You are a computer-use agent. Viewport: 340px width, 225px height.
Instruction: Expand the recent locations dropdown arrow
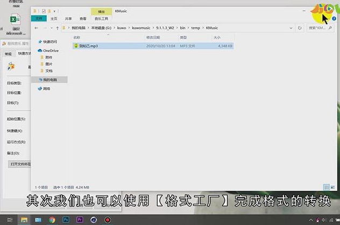coord(52,28)
